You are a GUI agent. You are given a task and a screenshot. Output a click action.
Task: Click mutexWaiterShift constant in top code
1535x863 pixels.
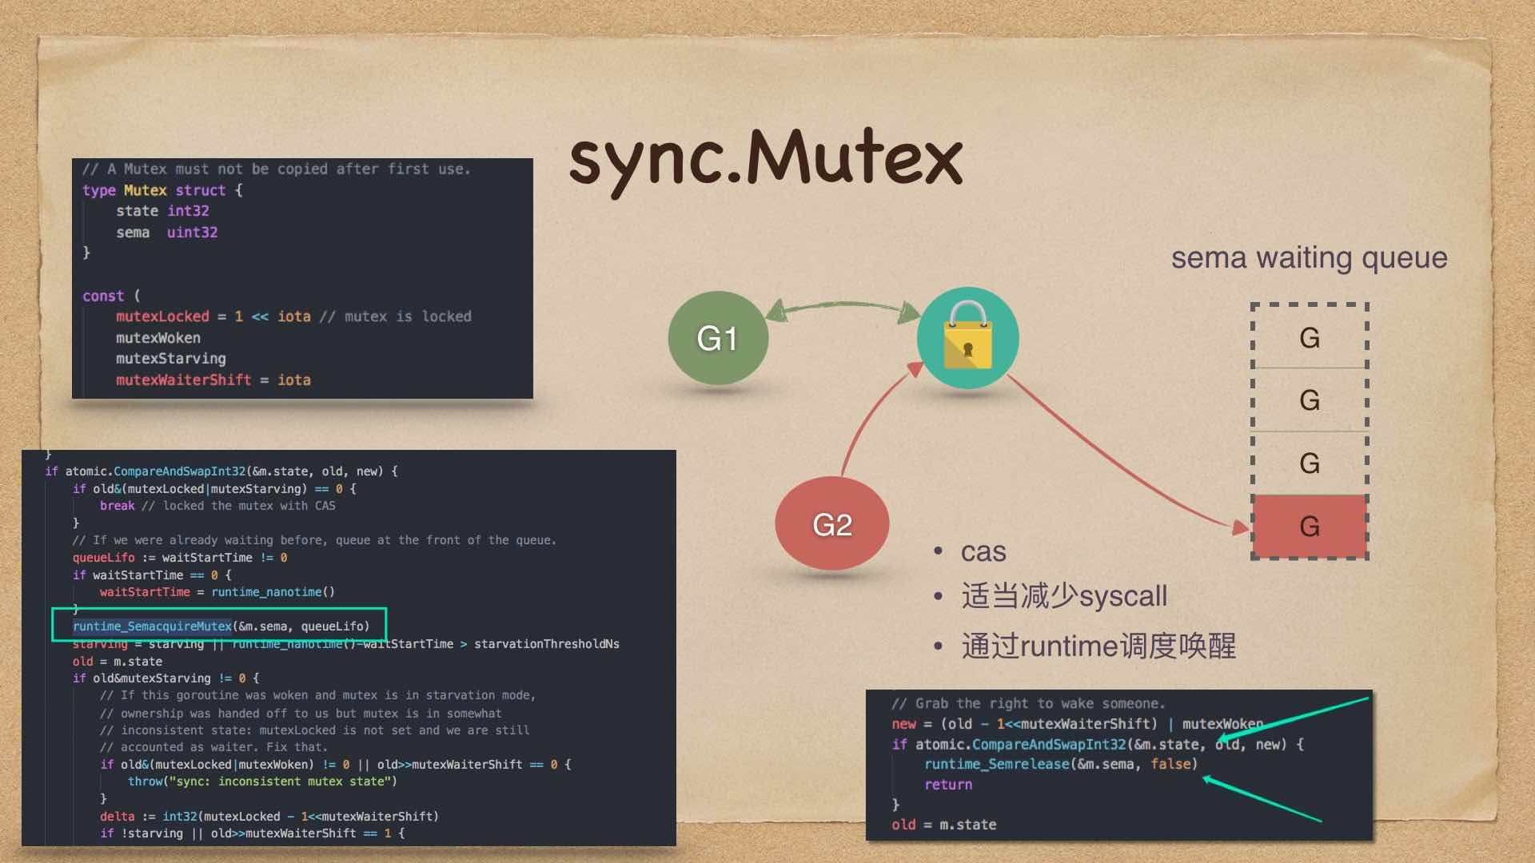coord(183,380)
